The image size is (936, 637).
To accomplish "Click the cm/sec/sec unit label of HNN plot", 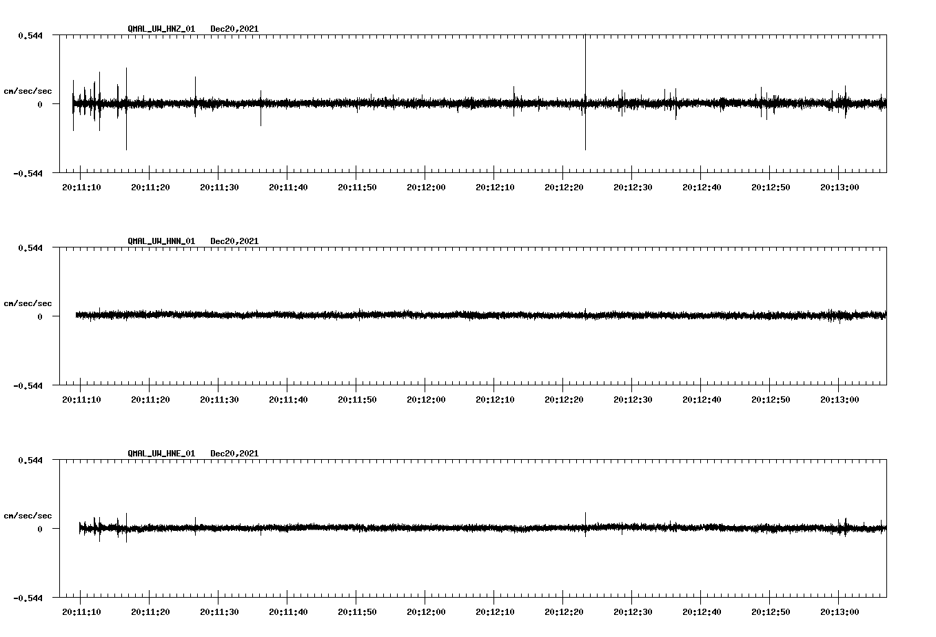I will pyautogui.click(x=28, y=304).
